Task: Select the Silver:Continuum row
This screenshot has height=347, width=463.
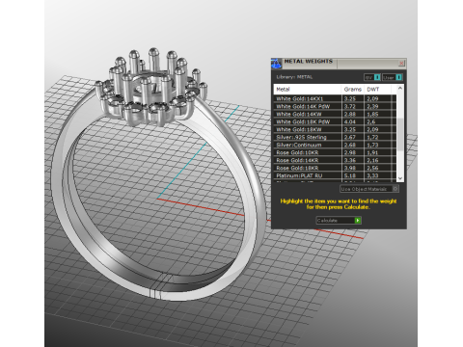Action: [335, 145]
